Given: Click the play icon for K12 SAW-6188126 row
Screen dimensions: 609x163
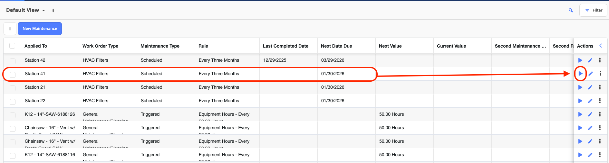Looking at the screenshot, I should pos(580,114).
